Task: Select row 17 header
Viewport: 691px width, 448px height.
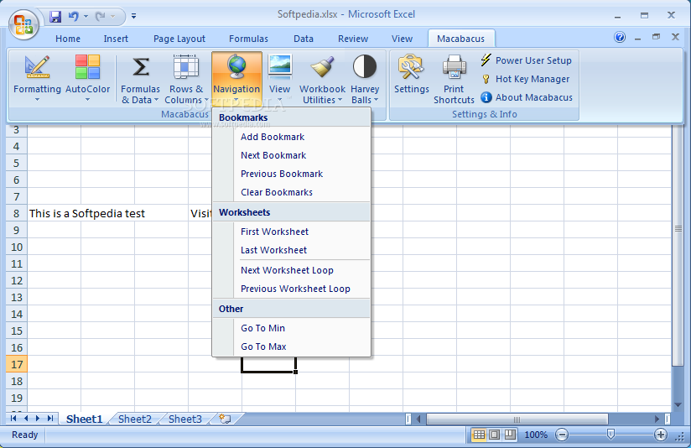Action: [x=16, y=364]
